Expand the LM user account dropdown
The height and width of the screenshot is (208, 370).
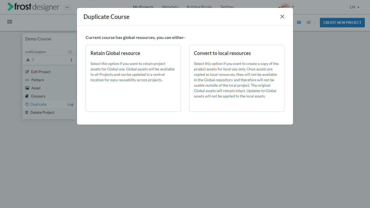pyautogui.click(x=355, y=7)
